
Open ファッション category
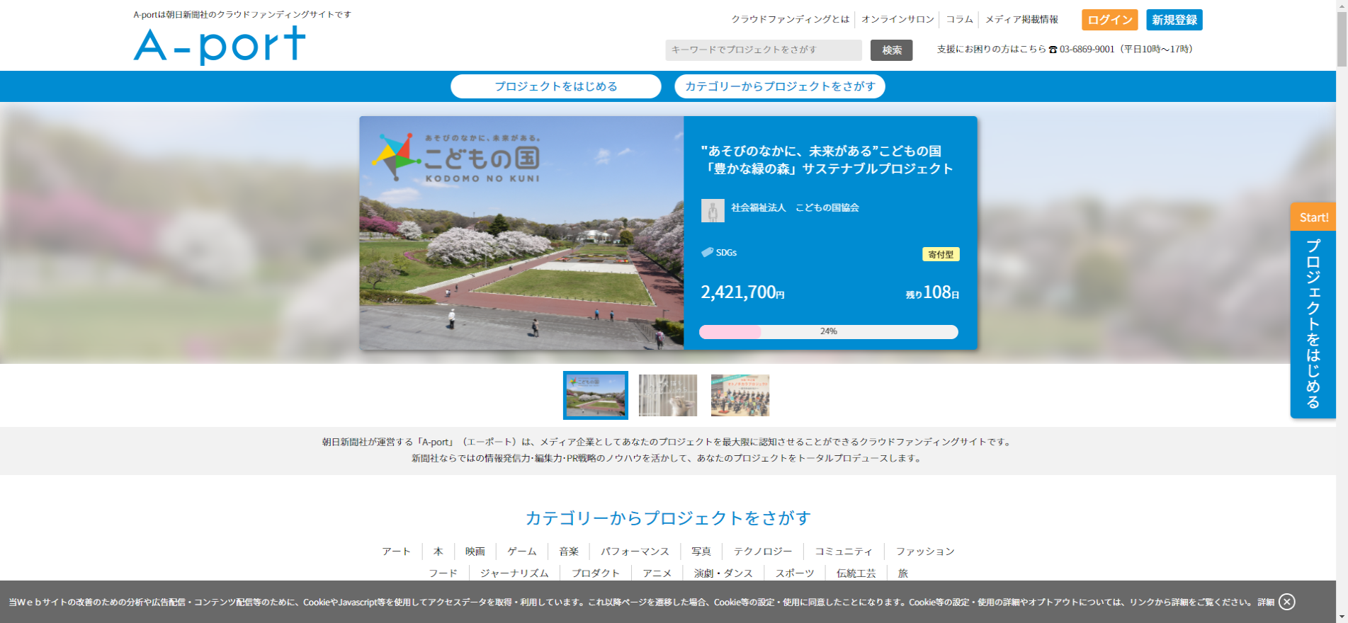click(925, 551)
